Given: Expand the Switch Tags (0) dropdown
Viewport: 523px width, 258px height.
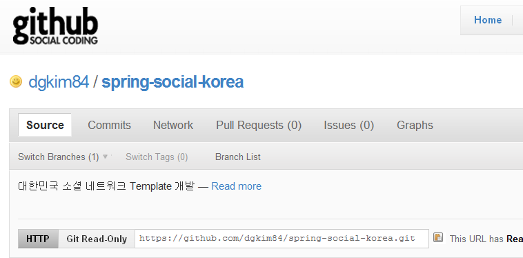Looking at the screenshot, I should 157,157.
